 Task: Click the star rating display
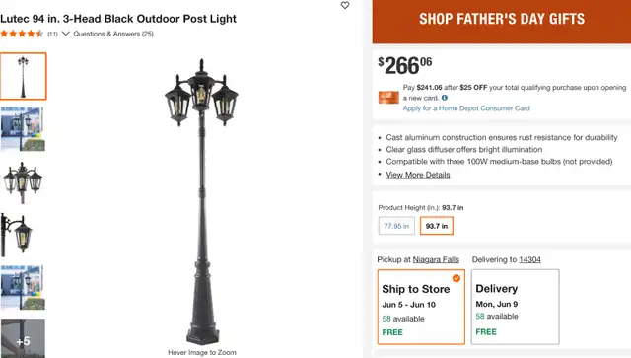point(22,34)
